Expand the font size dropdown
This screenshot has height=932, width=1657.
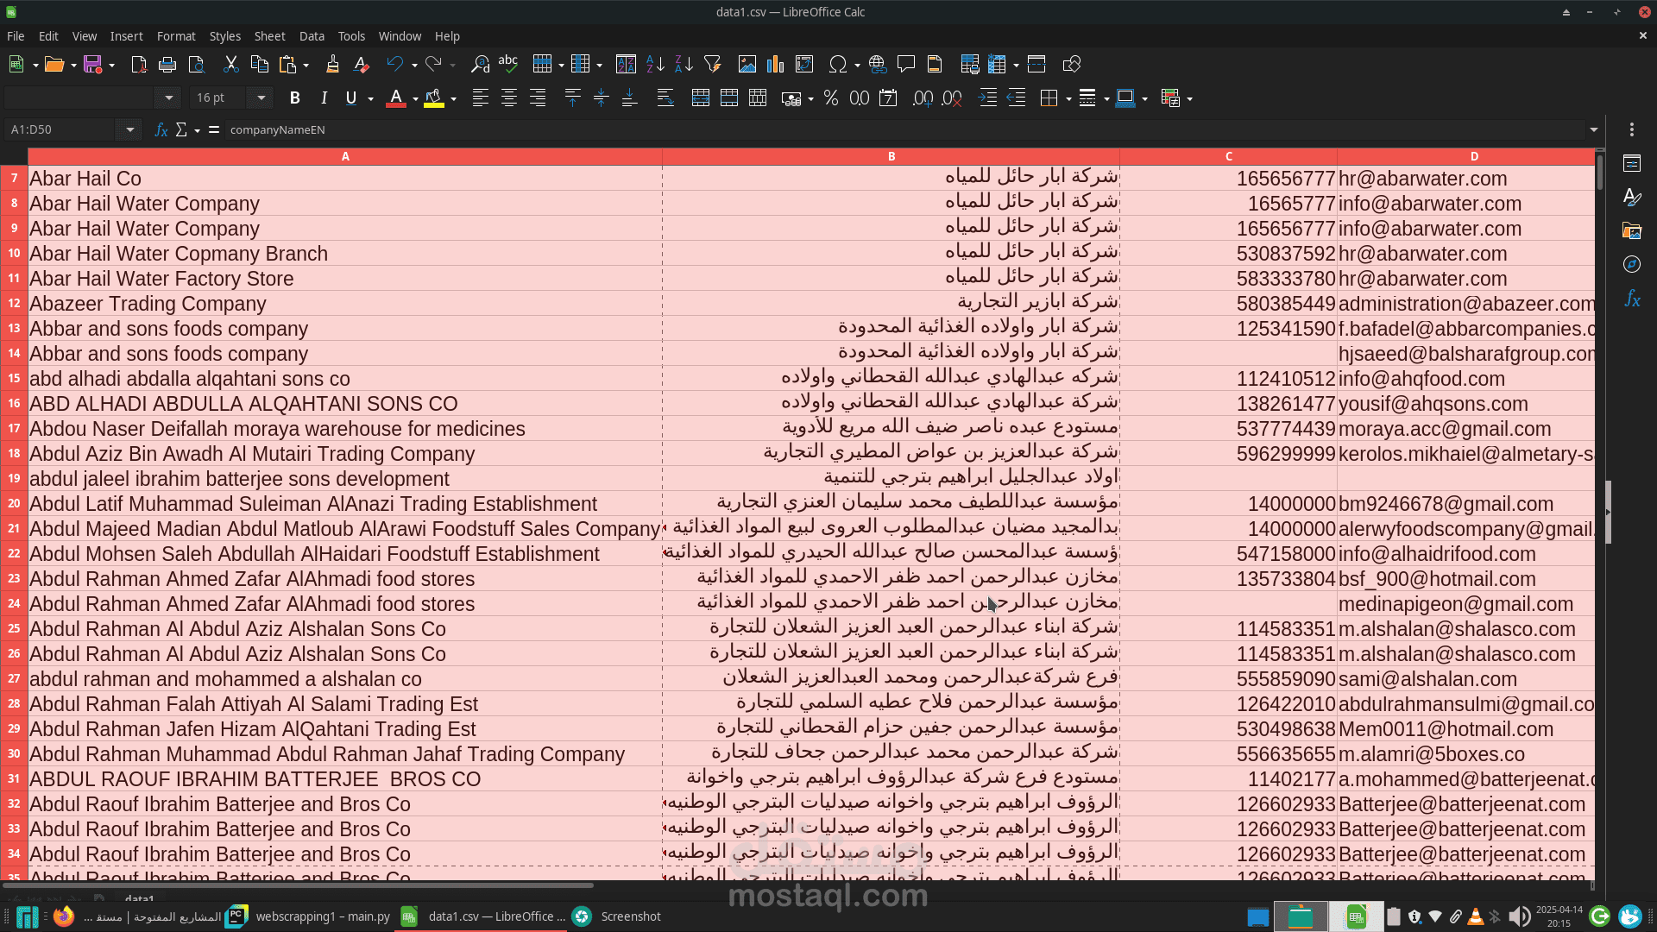tap(261, 98)
